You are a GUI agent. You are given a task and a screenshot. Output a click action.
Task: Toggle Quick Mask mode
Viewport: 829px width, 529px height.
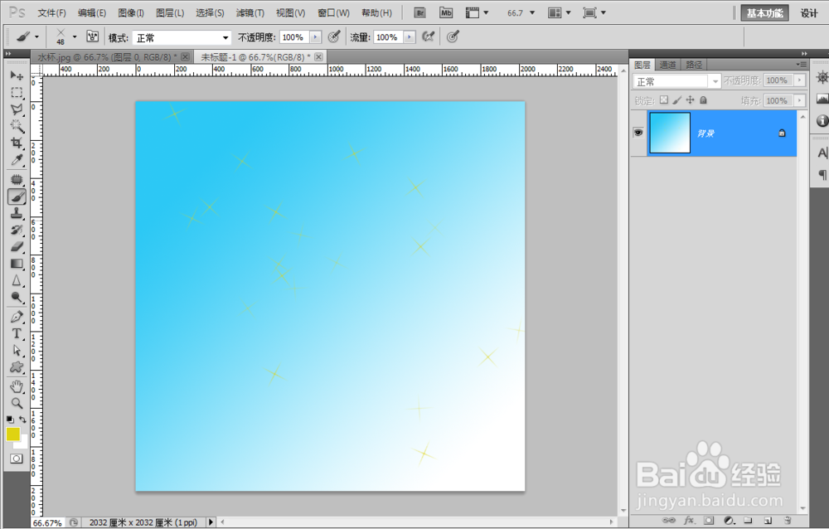(17, 459)
